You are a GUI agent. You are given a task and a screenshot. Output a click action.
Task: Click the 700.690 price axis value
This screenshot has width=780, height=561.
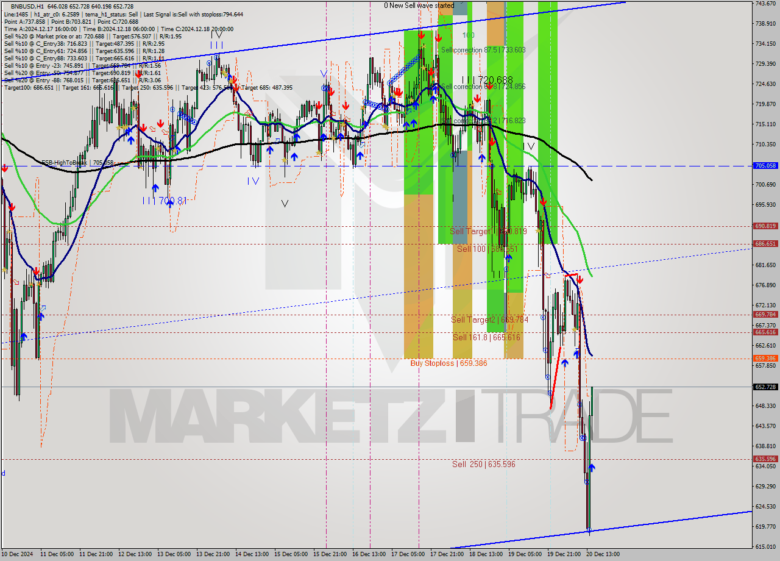coord(765,185)
